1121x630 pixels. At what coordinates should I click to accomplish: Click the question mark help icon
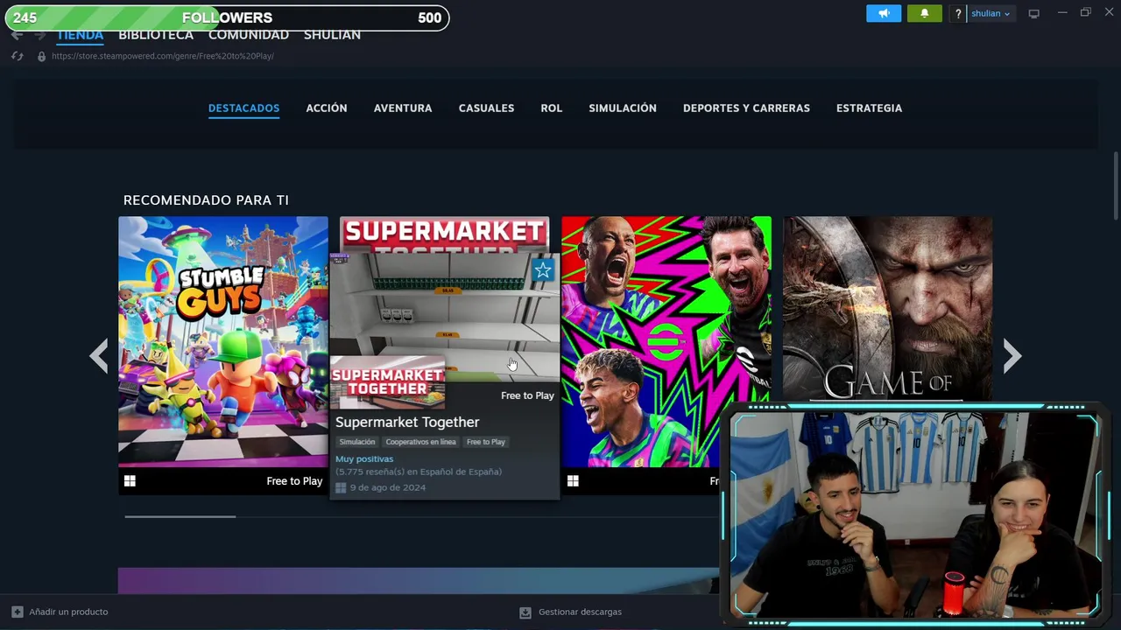click(958, 13)
